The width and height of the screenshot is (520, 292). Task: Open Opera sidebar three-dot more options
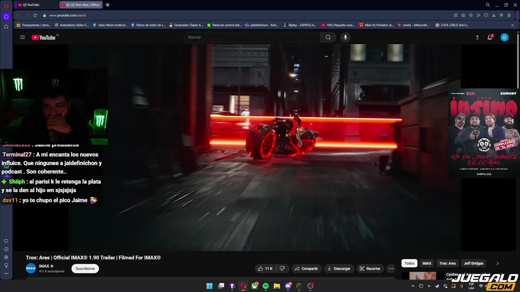click(6, 273)
